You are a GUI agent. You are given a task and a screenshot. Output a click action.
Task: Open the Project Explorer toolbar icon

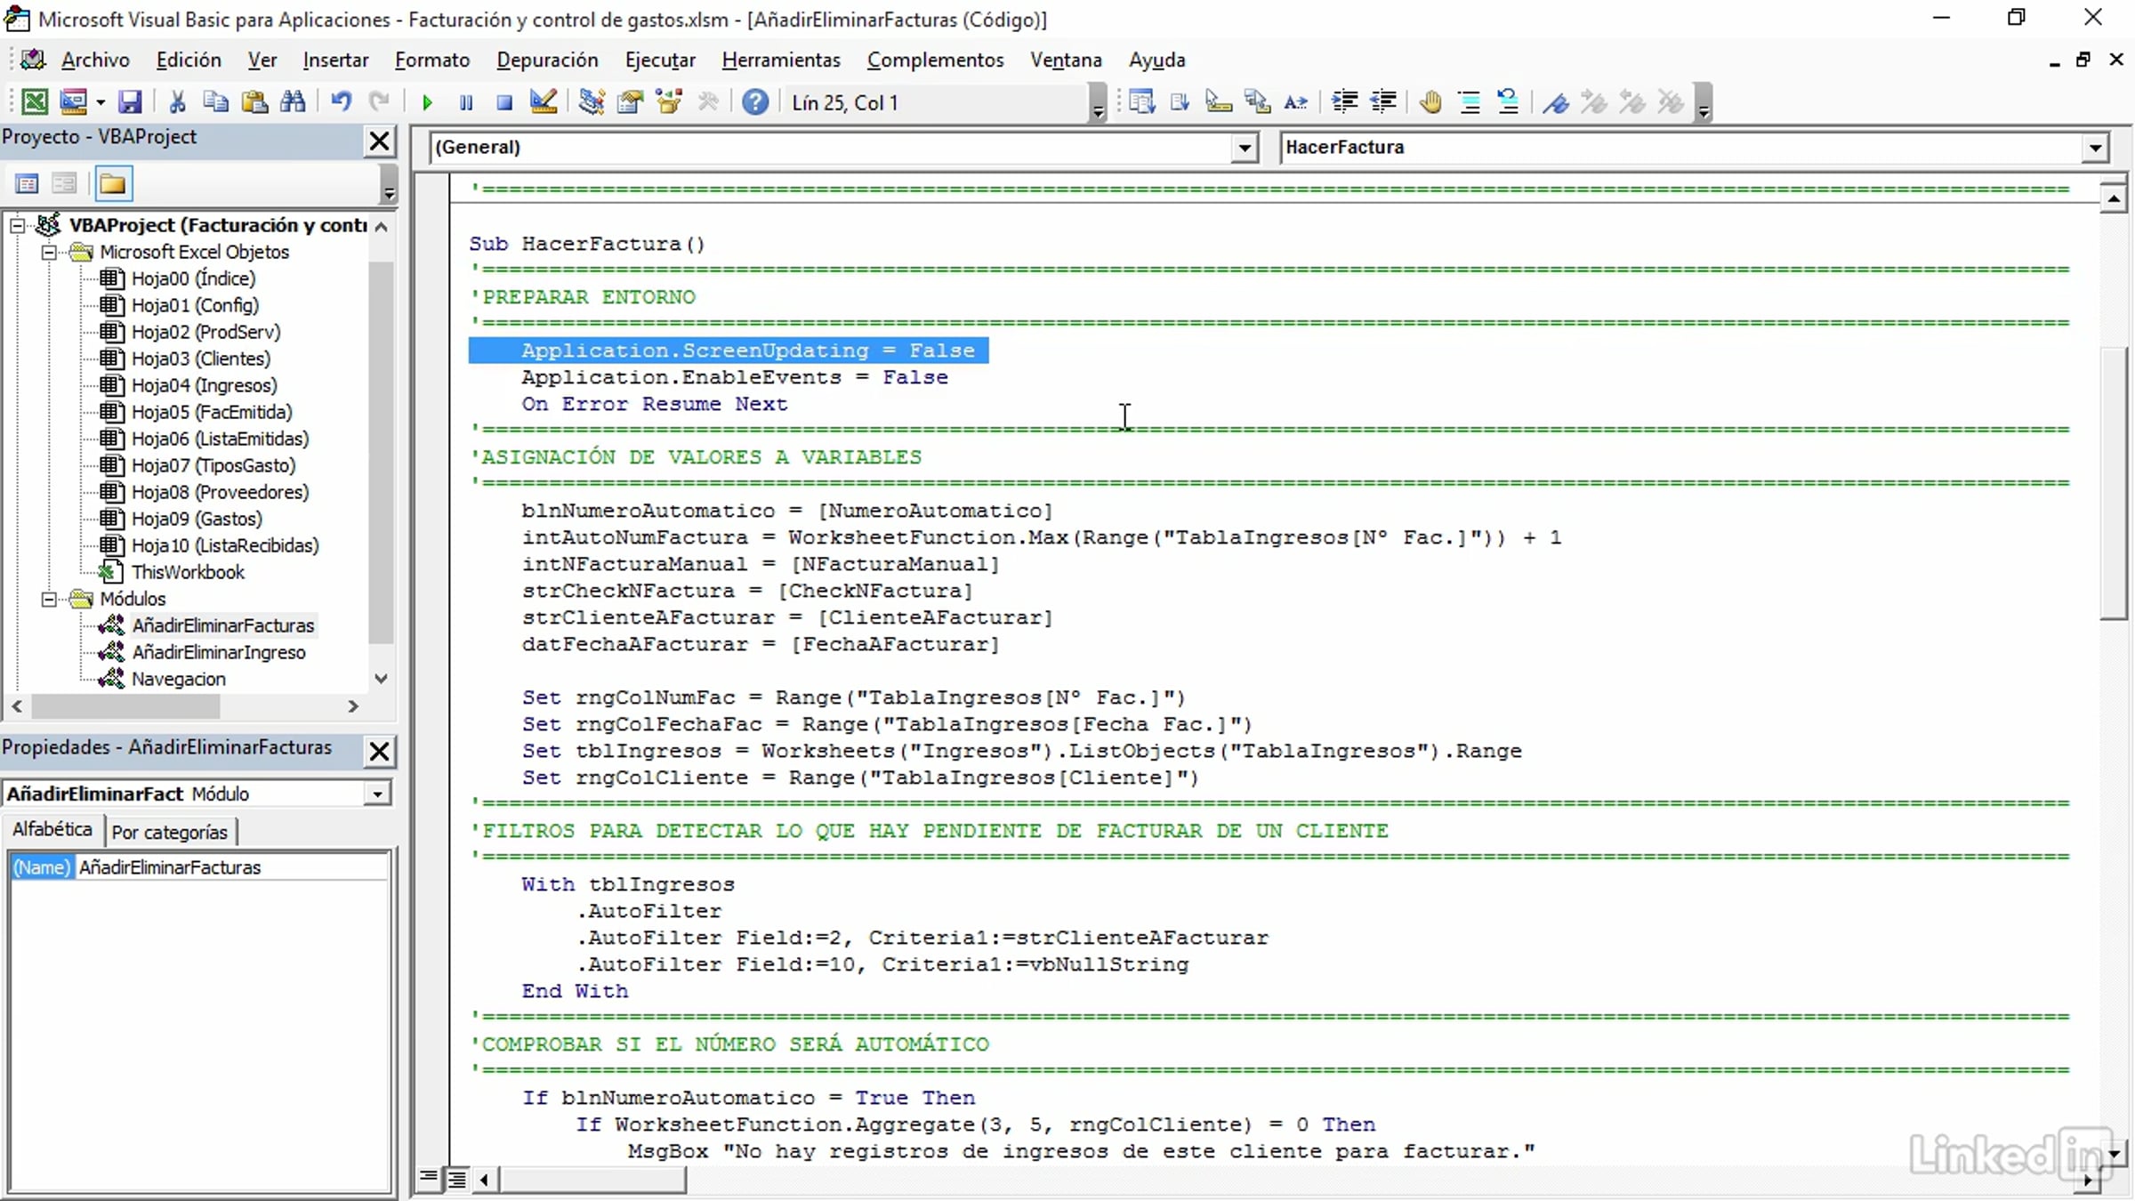point(591,102)
